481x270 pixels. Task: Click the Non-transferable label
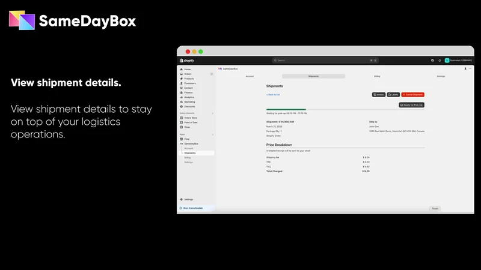point(193,208)
